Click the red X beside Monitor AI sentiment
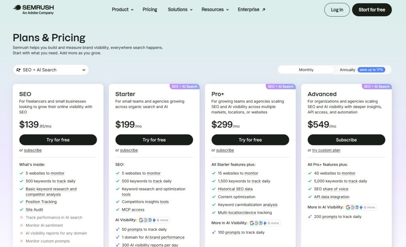Image resolution: width=406 pixels, height=247 pixels. pyautogui.click(x=21, y=225)
